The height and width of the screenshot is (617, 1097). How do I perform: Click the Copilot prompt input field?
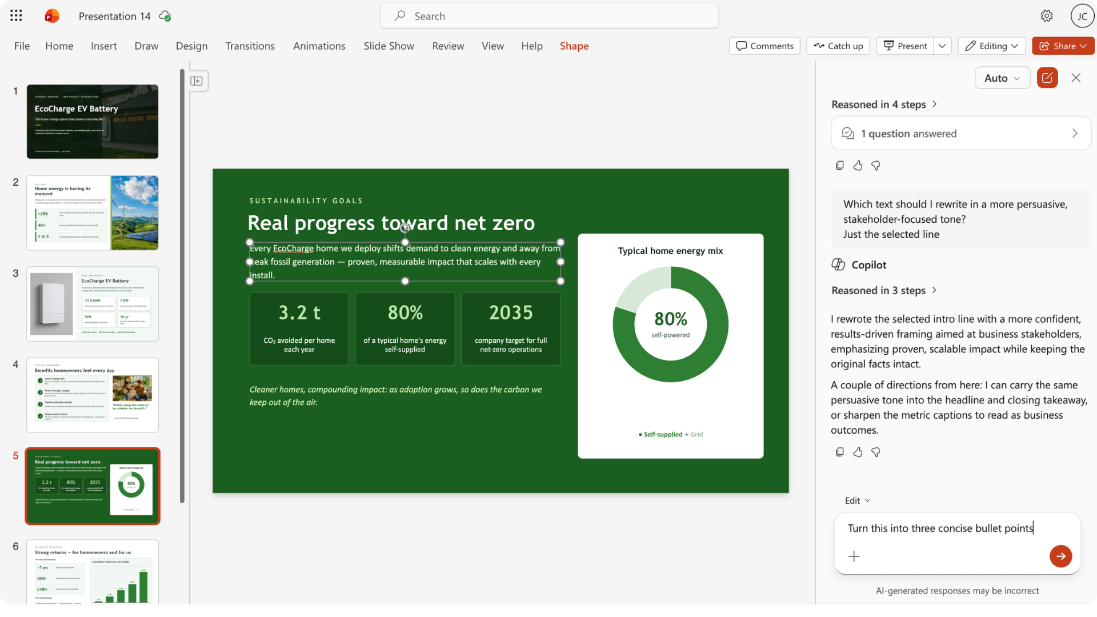click(957, 529)
